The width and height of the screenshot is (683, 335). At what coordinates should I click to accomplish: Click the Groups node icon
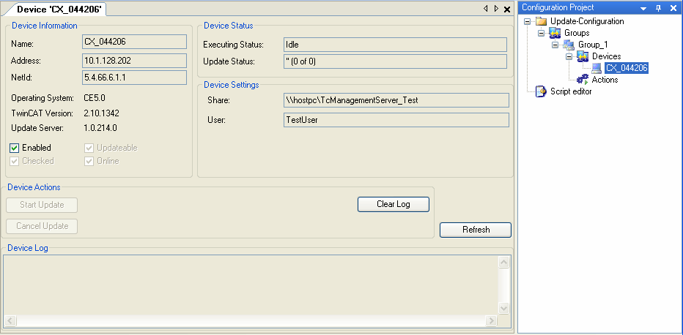(x=555, y=33)
